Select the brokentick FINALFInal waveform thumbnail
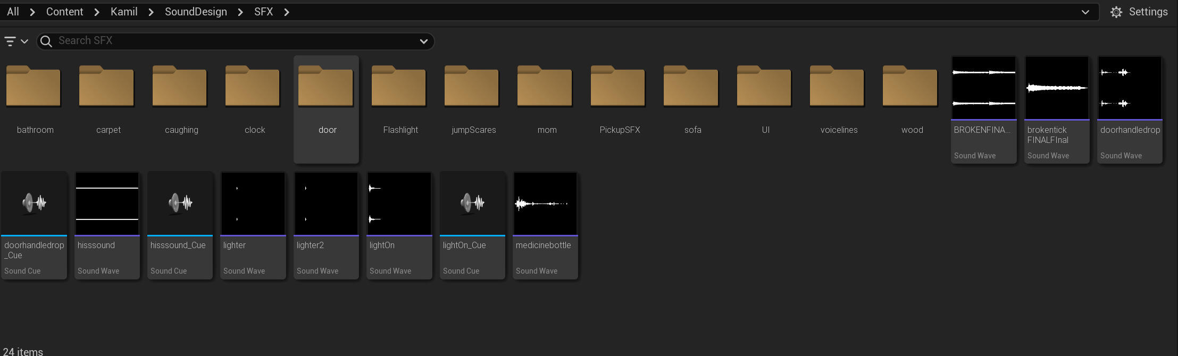 point(1057,88)
